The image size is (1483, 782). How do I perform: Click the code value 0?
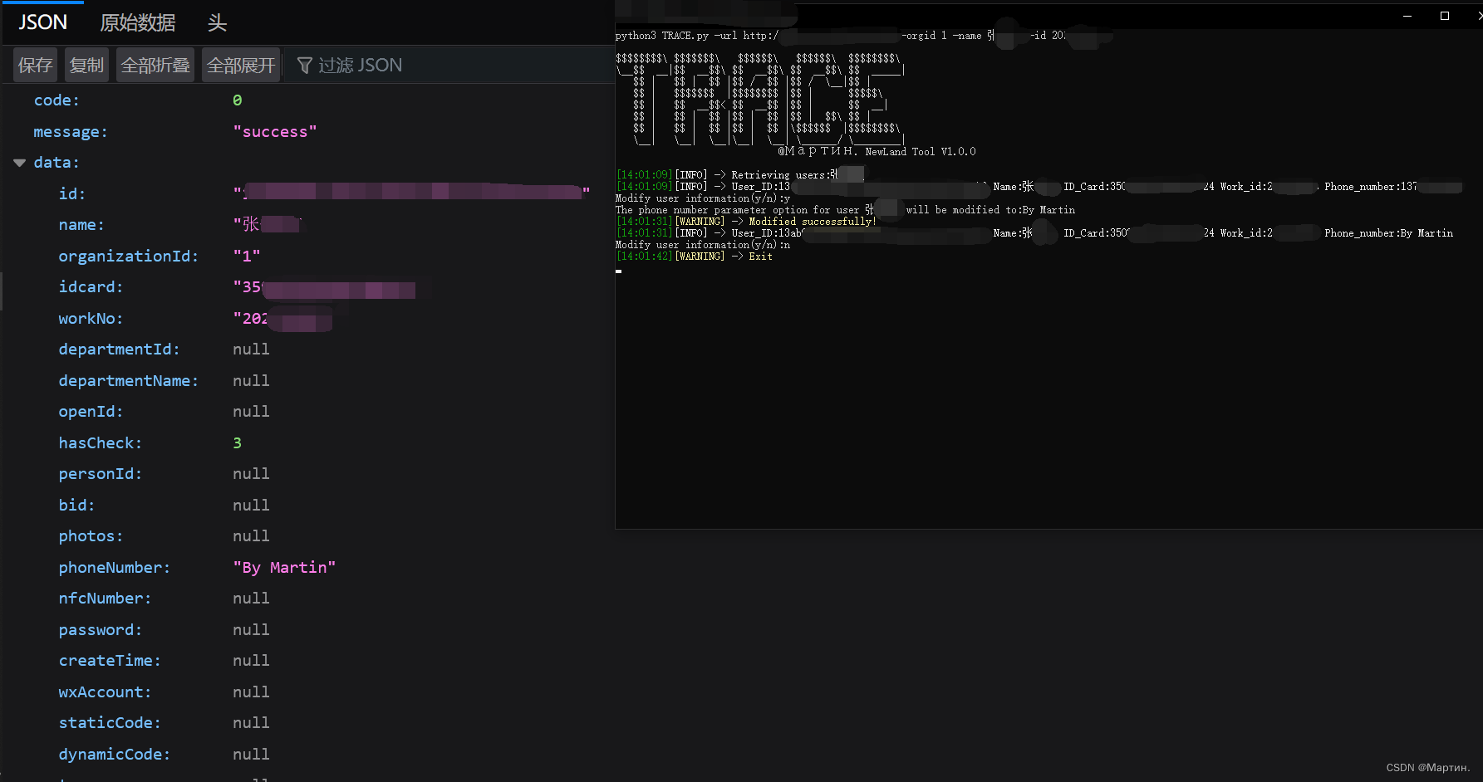click(238, 100)
